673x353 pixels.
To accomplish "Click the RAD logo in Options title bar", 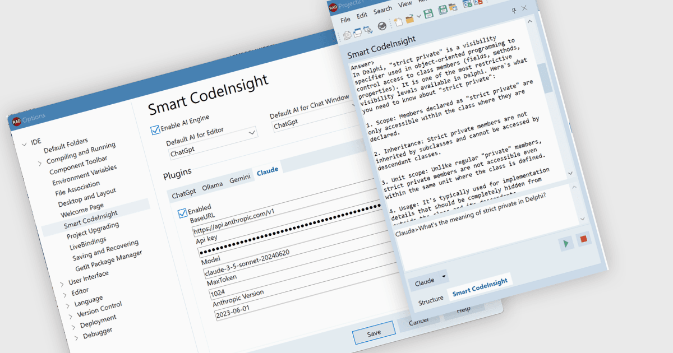I will pos(17,122).
